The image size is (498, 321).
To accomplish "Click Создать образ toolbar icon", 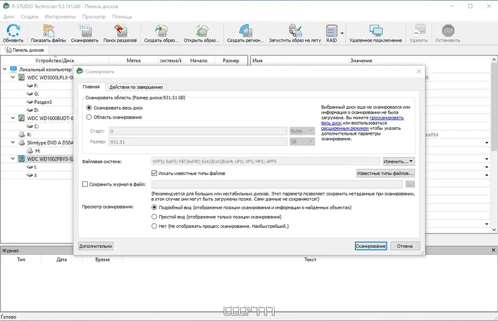I will coord(161,31).
